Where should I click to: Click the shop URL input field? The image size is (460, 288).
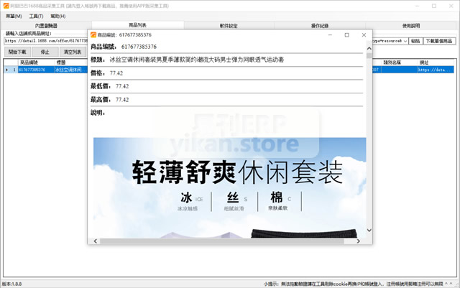45,41
